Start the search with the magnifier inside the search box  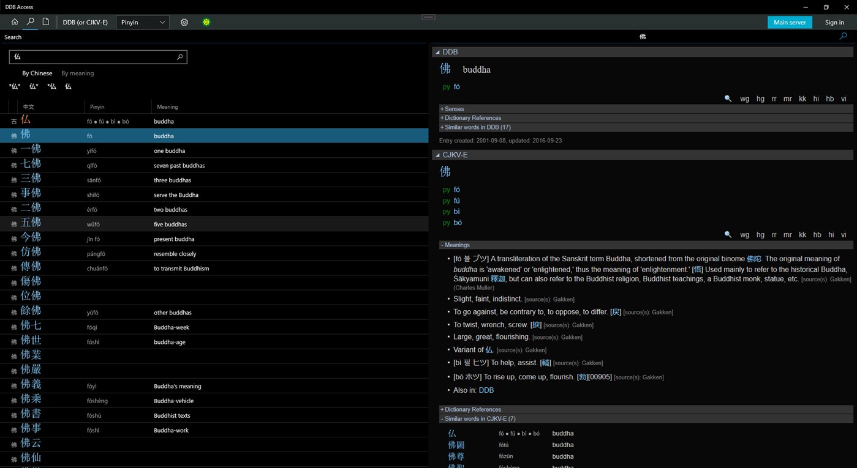[179, 56]
